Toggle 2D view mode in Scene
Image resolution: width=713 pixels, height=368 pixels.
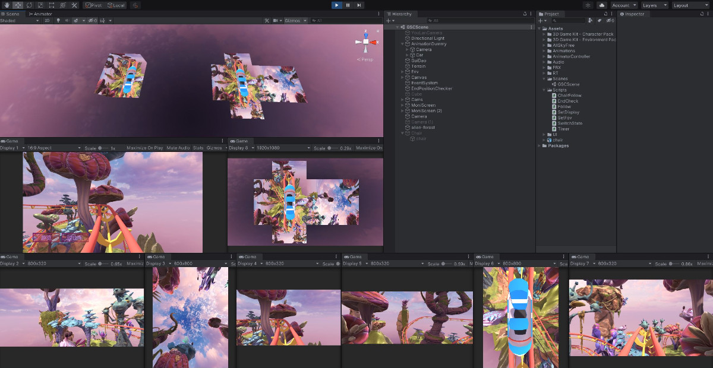click(x=47, y=20)
